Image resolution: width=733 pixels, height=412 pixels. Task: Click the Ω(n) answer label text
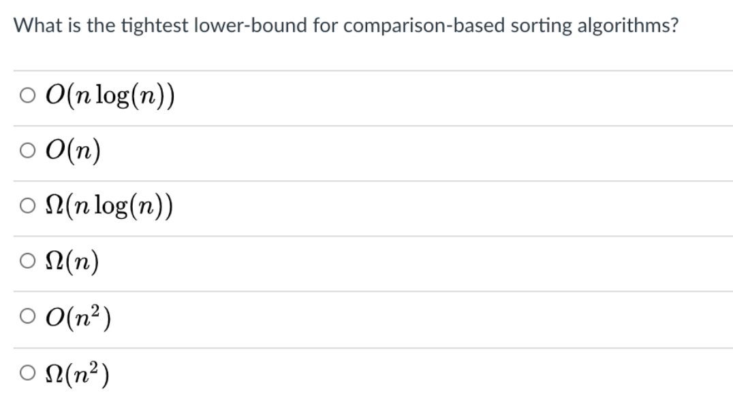point(72,261)
